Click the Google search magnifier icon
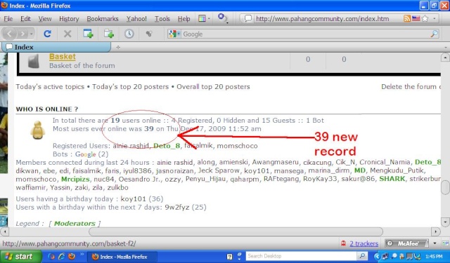Screen dimensions: 450x263 point(435,34)
